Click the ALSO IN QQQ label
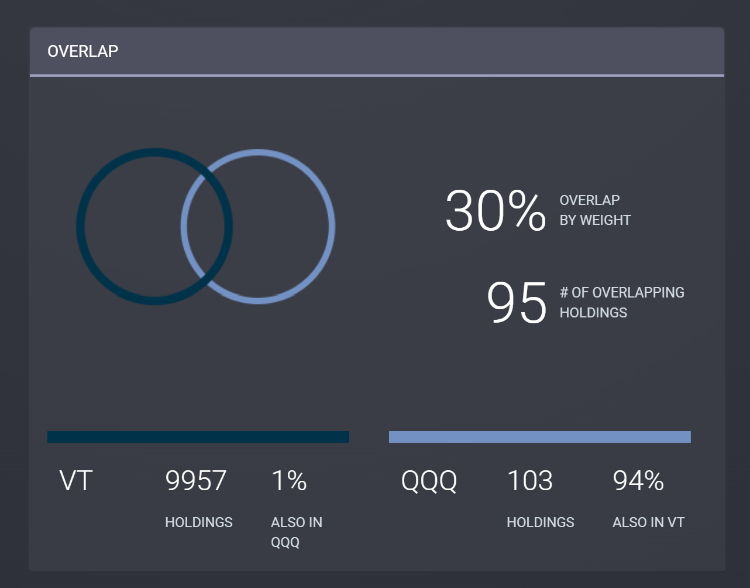 pyautogui.click(x=297, y=532)
